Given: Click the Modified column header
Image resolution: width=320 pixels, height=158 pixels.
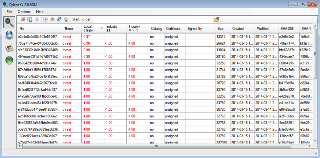Looking at the screenshot, I should [266, 29].
